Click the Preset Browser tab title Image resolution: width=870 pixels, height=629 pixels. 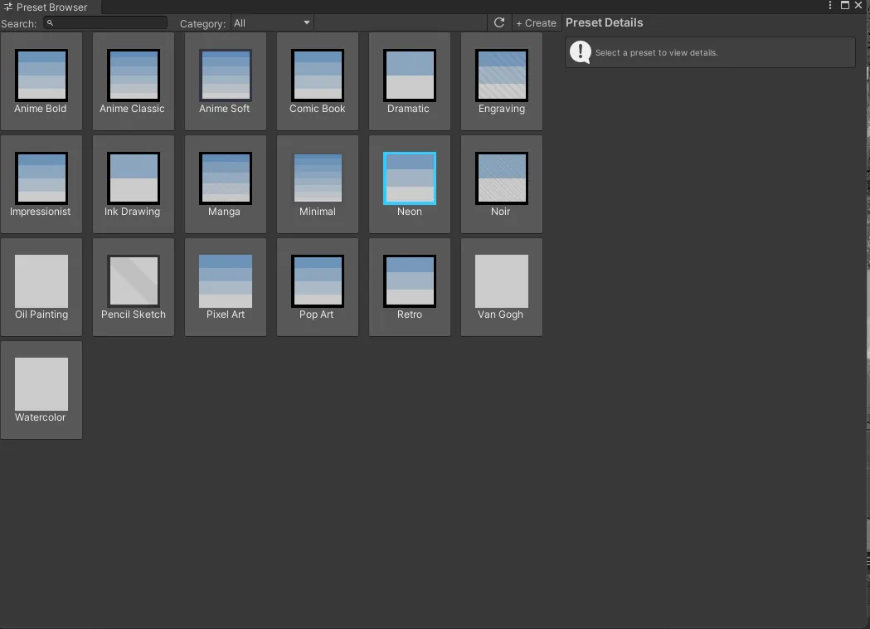pos(51,7)
